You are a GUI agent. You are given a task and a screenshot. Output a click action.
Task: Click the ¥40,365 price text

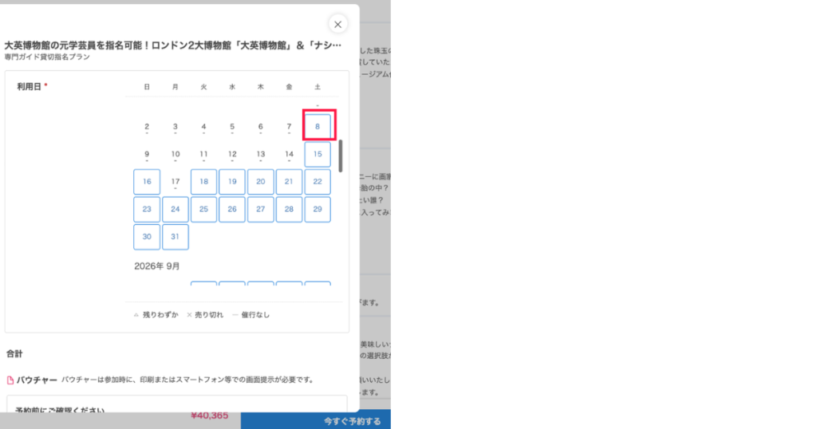tap(210, 415)
